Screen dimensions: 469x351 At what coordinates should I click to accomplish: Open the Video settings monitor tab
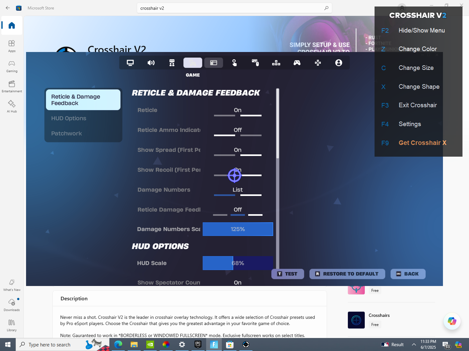pos(130,63)
